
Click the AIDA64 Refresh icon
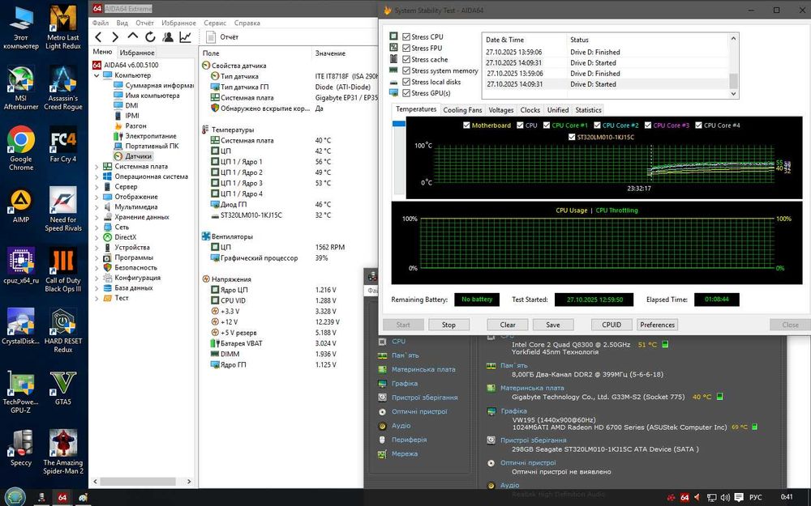point(150,36)
